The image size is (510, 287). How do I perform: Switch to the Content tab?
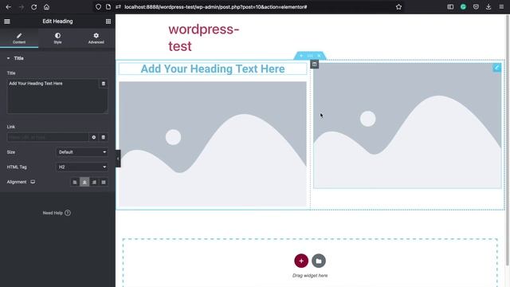pyautogui.click(x=19, y=38)
